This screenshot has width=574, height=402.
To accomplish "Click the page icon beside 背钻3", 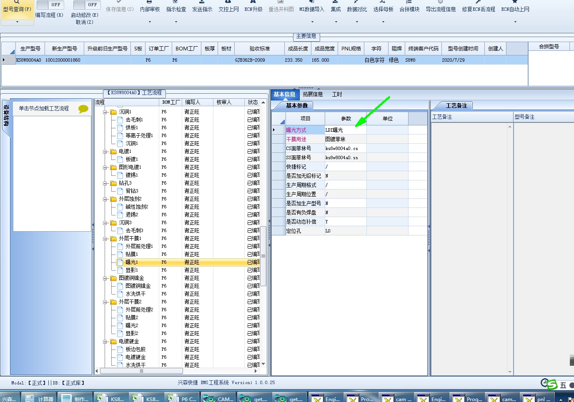I will coord(120,191).
